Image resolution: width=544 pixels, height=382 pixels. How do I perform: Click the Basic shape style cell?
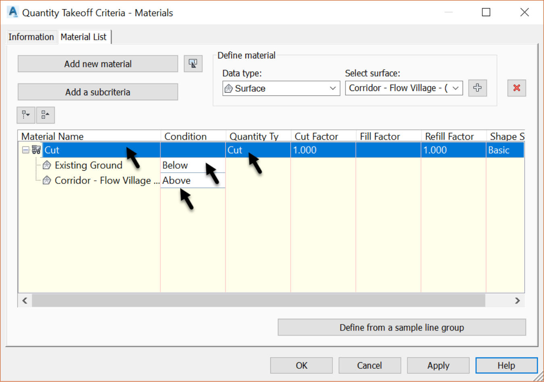505,150
